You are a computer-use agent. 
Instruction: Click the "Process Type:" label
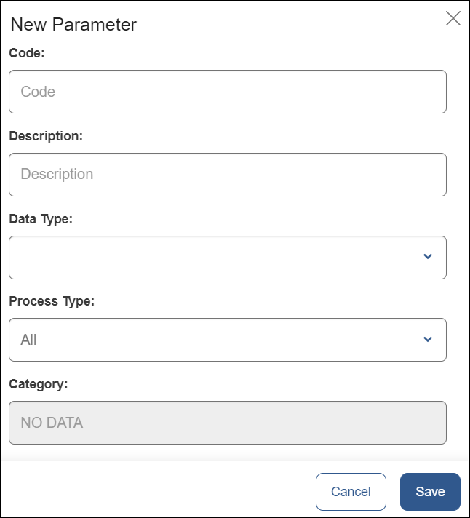(x=52, y=301)
